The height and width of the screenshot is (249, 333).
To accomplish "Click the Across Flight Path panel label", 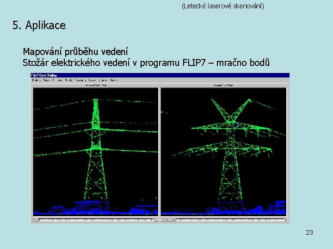I will pyautogui.click(x=96, y=85).
